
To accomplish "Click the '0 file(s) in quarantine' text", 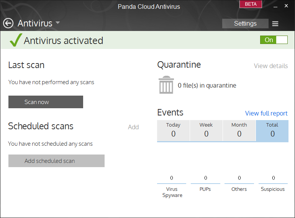I will 207,85.
